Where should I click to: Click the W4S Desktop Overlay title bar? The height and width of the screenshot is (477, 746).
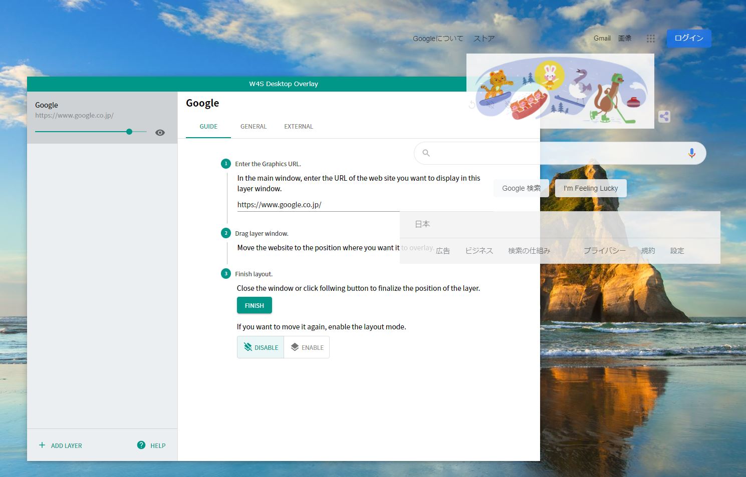[x=284, y=84]
